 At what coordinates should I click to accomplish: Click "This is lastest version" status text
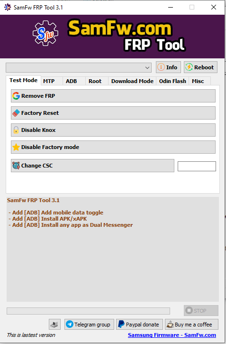pyautogui.click(x=31, y=335)
